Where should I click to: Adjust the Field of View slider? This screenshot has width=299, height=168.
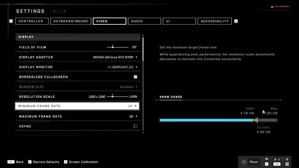117,47
